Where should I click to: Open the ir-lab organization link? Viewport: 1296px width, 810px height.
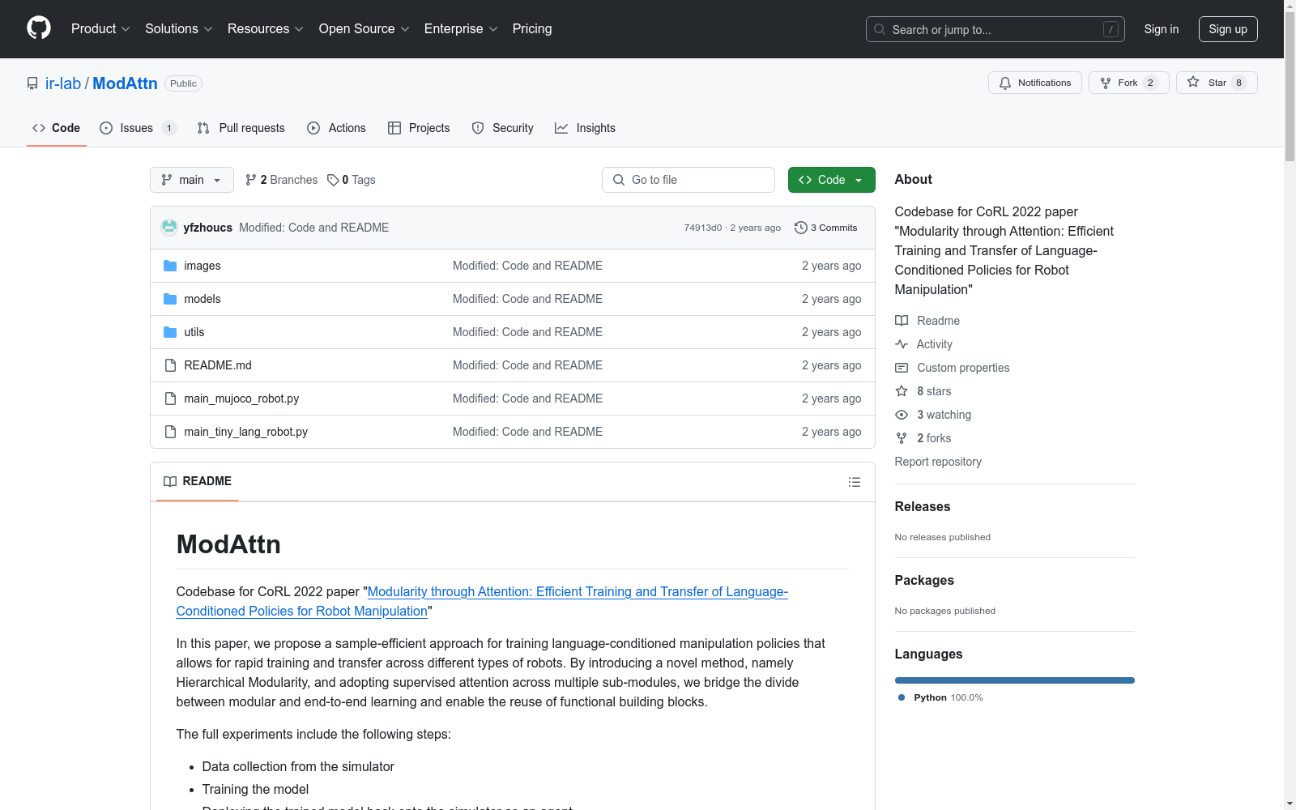coord(63,83)
